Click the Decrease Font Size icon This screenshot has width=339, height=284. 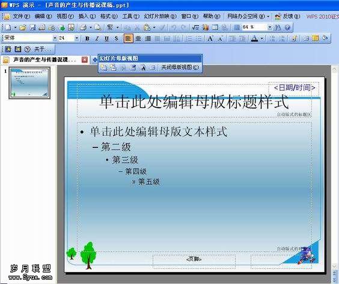point(220,39)
